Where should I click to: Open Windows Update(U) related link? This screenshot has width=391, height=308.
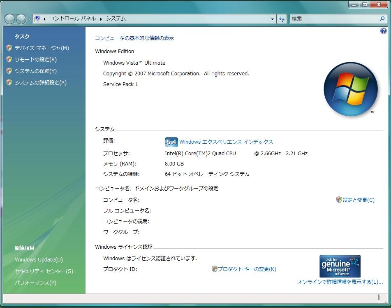click(x=39, y=259)
